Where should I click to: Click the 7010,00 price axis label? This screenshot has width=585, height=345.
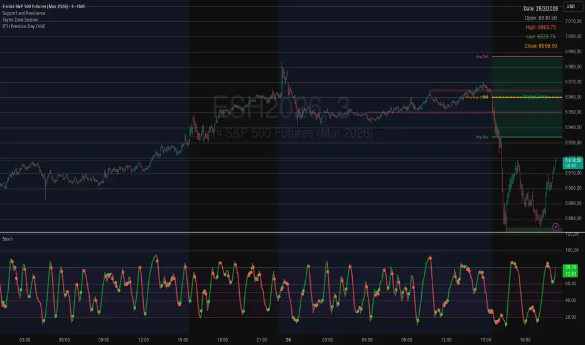(x=573, y=21)
